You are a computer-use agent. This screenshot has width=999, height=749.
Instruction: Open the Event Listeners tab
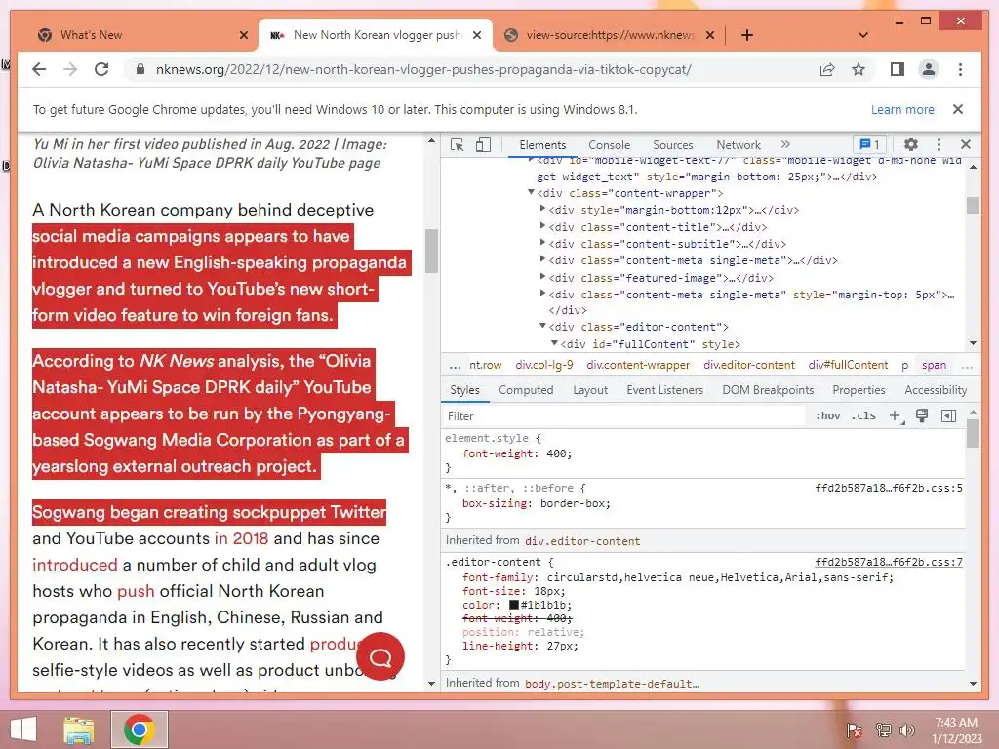(x=664, y=390)
